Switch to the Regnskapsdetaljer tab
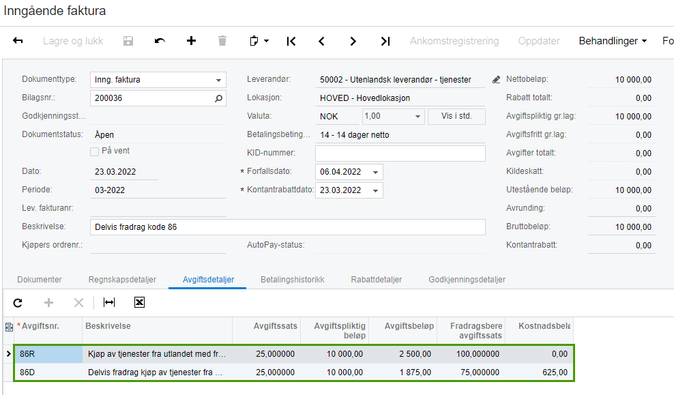 [122, 280]
